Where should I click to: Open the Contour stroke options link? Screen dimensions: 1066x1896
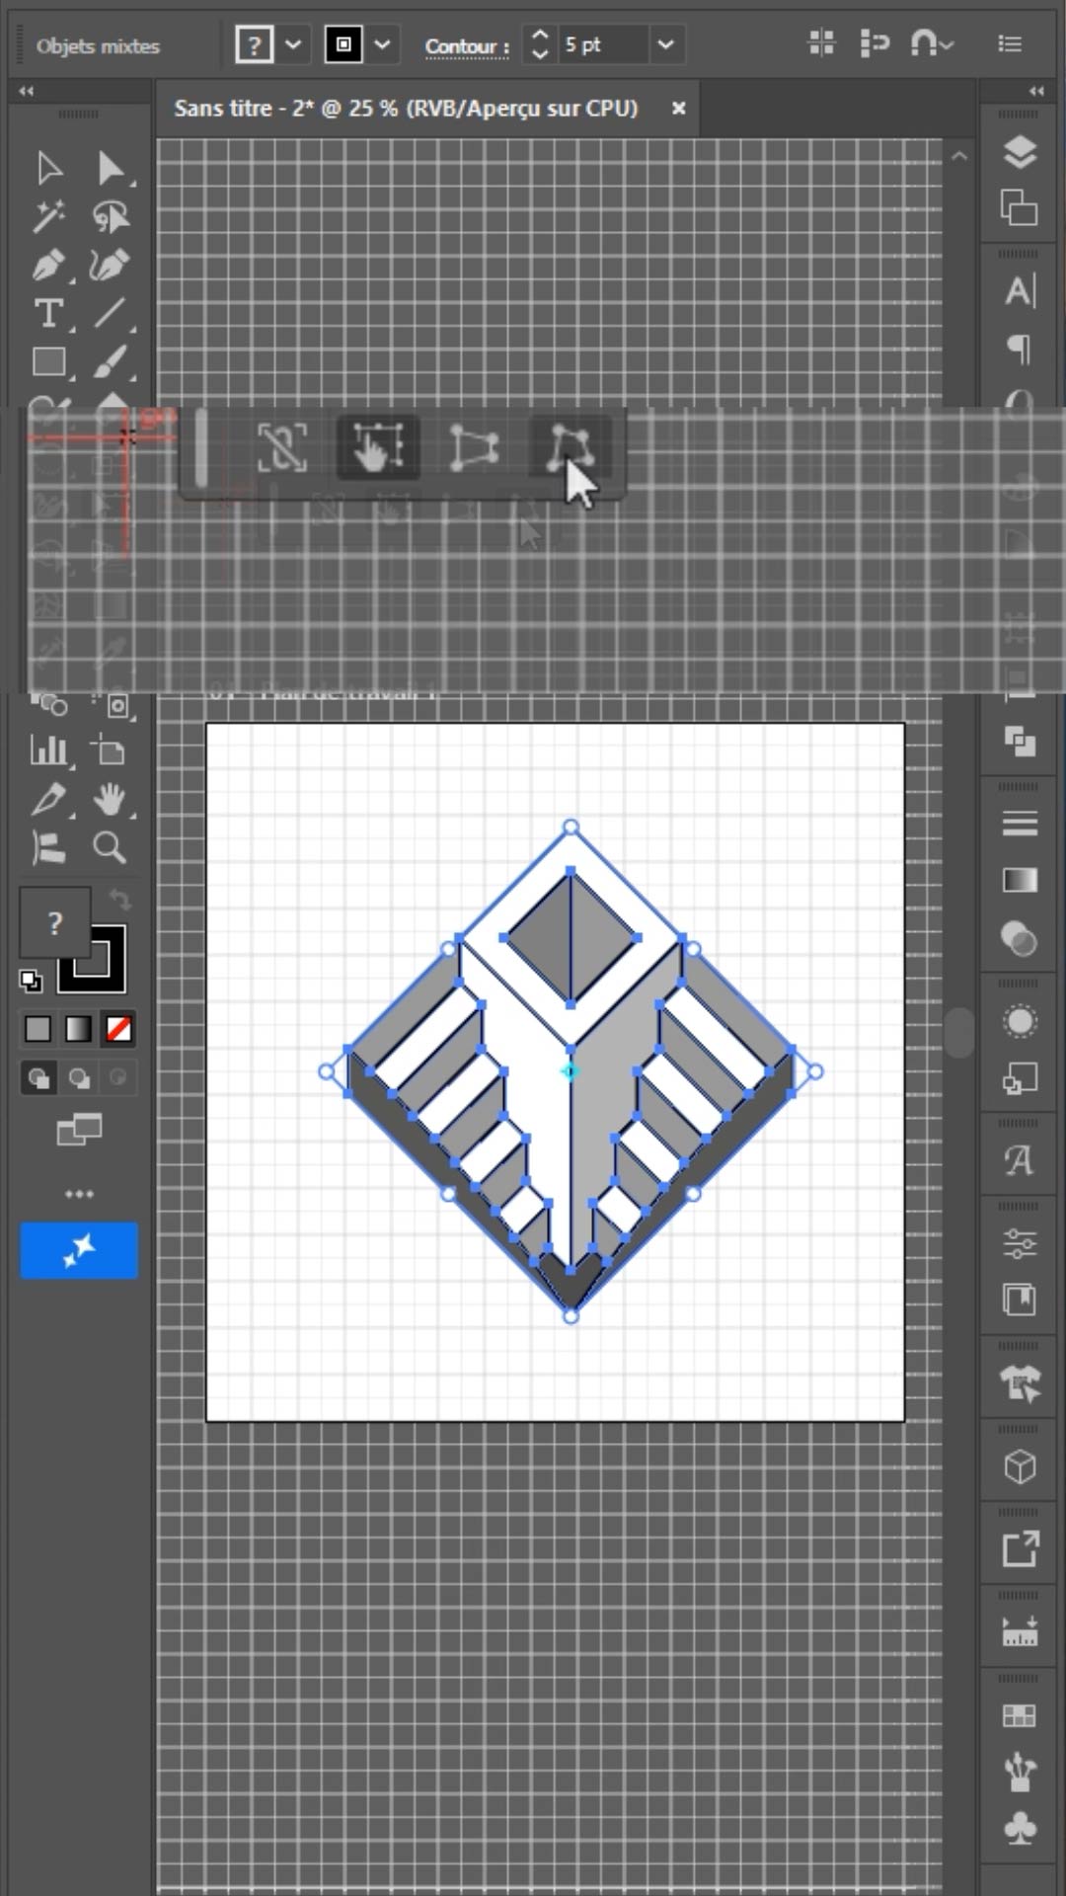pos(467,46)
